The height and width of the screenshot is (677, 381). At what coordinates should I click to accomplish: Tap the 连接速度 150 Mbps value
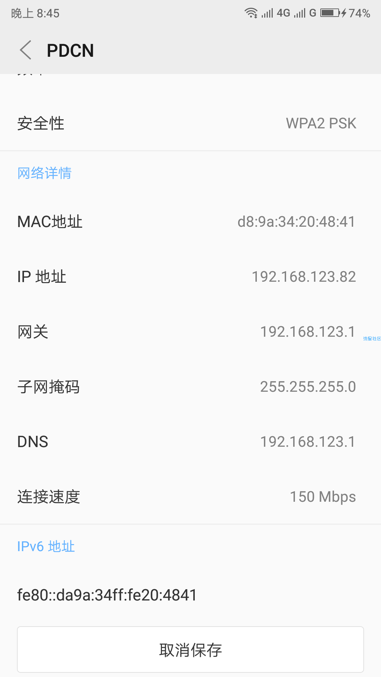[323, 497]
